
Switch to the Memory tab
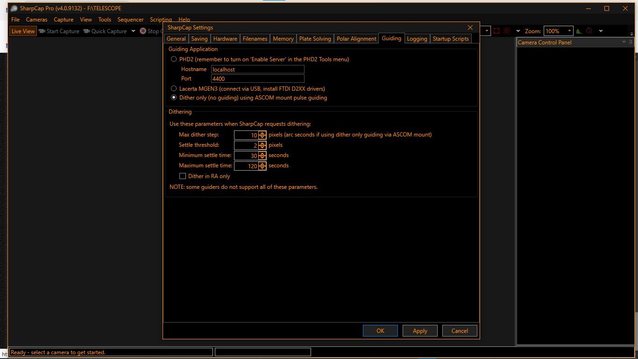point(283,39)
